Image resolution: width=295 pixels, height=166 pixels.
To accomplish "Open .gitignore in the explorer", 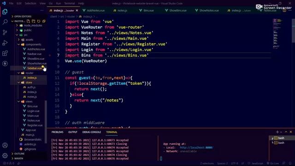I will click(x=29, y=149).
